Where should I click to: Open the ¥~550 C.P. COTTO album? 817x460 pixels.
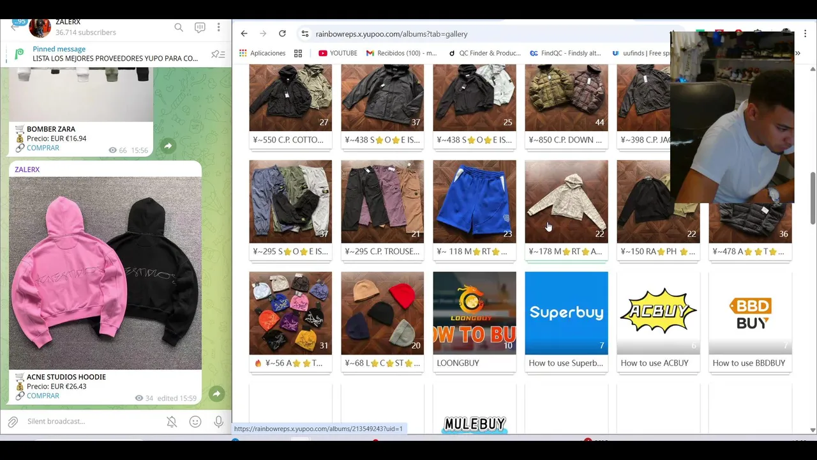(x=290, y=107)
